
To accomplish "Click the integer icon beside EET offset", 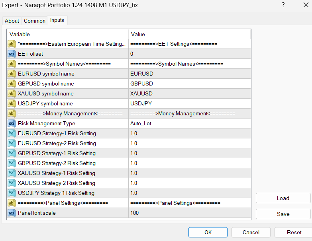I will pos(12,54).
